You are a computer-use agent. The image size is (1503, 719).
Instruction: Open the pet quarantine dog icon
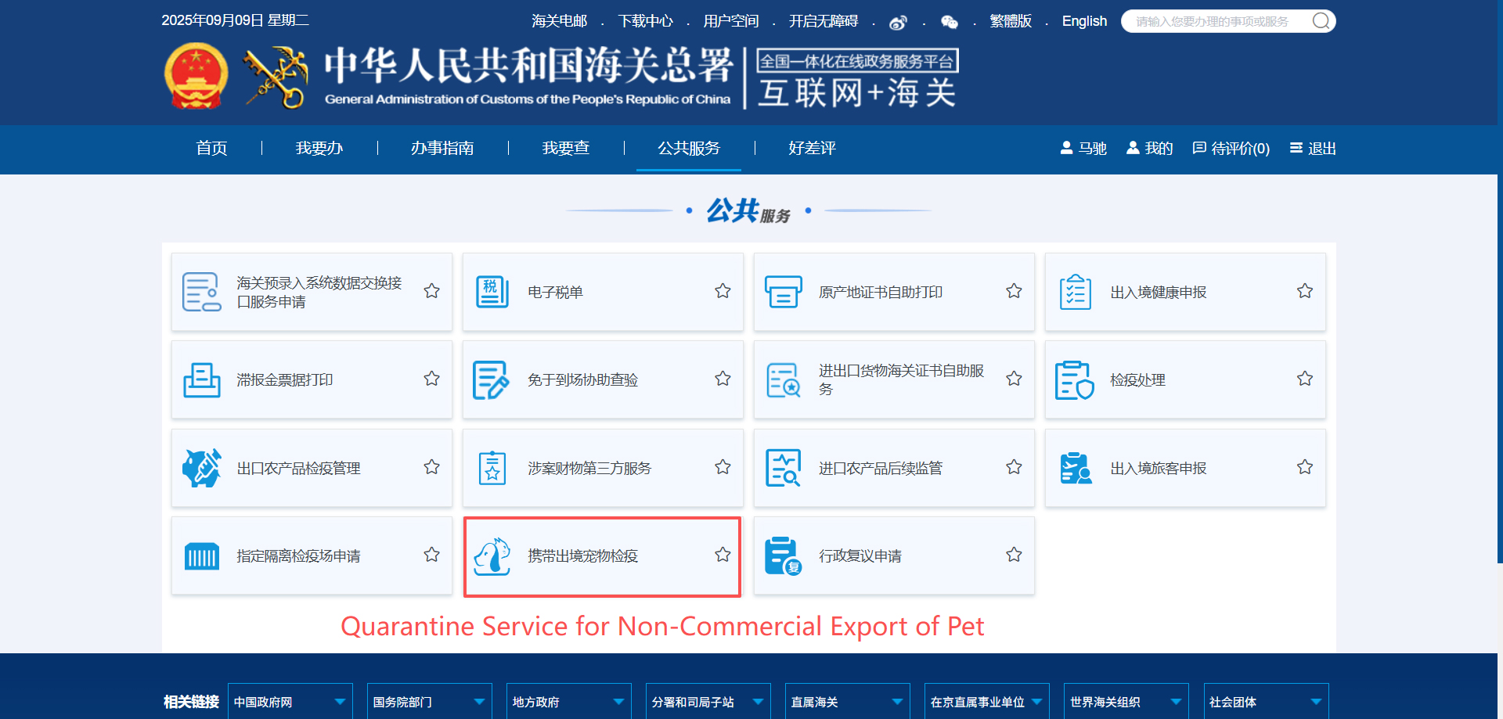tap(492, 556)
